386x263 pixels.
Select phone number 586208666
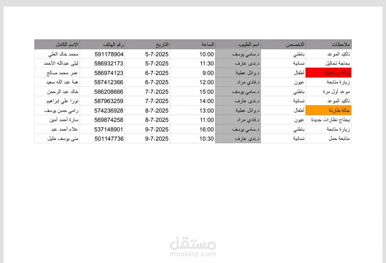click(109, 92)
